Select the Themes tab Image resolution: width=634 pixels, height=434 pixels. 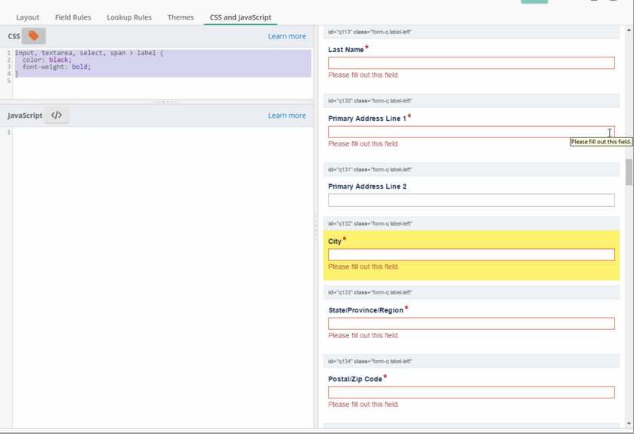pyautogui.click(x=181, y=17)
